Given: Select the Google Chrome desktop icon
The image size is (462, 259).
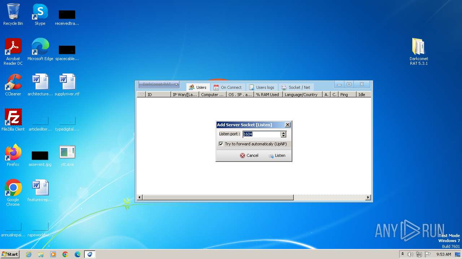Looking at the screenshot, I should tap(13, 192).
